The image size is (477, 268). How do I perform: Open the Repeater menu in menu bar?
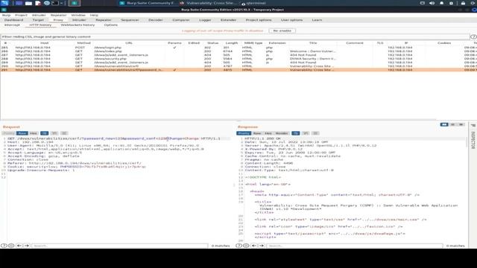58,15
